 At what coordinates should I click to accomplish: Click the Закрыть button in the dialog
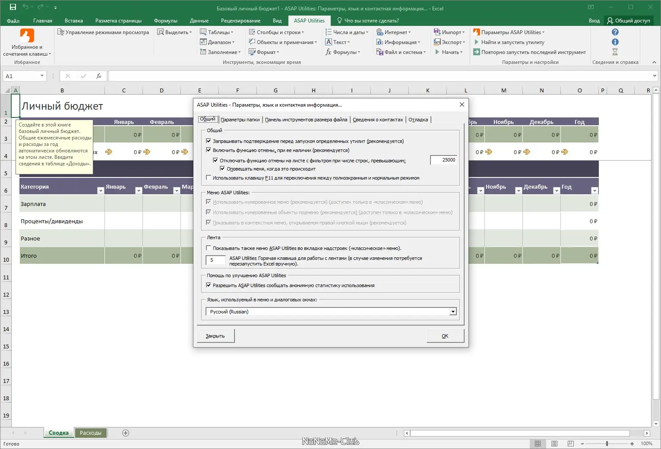[x=215, y=336]
